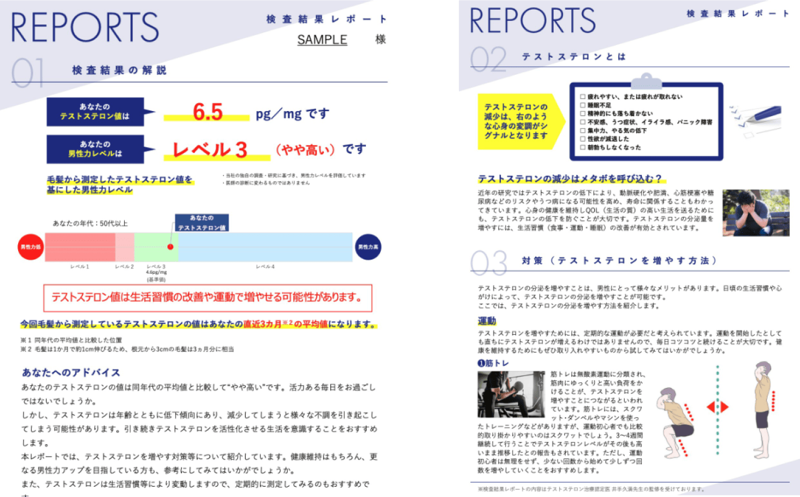Click the standing man illustration

pyautogui.click(x=763, y=409)
